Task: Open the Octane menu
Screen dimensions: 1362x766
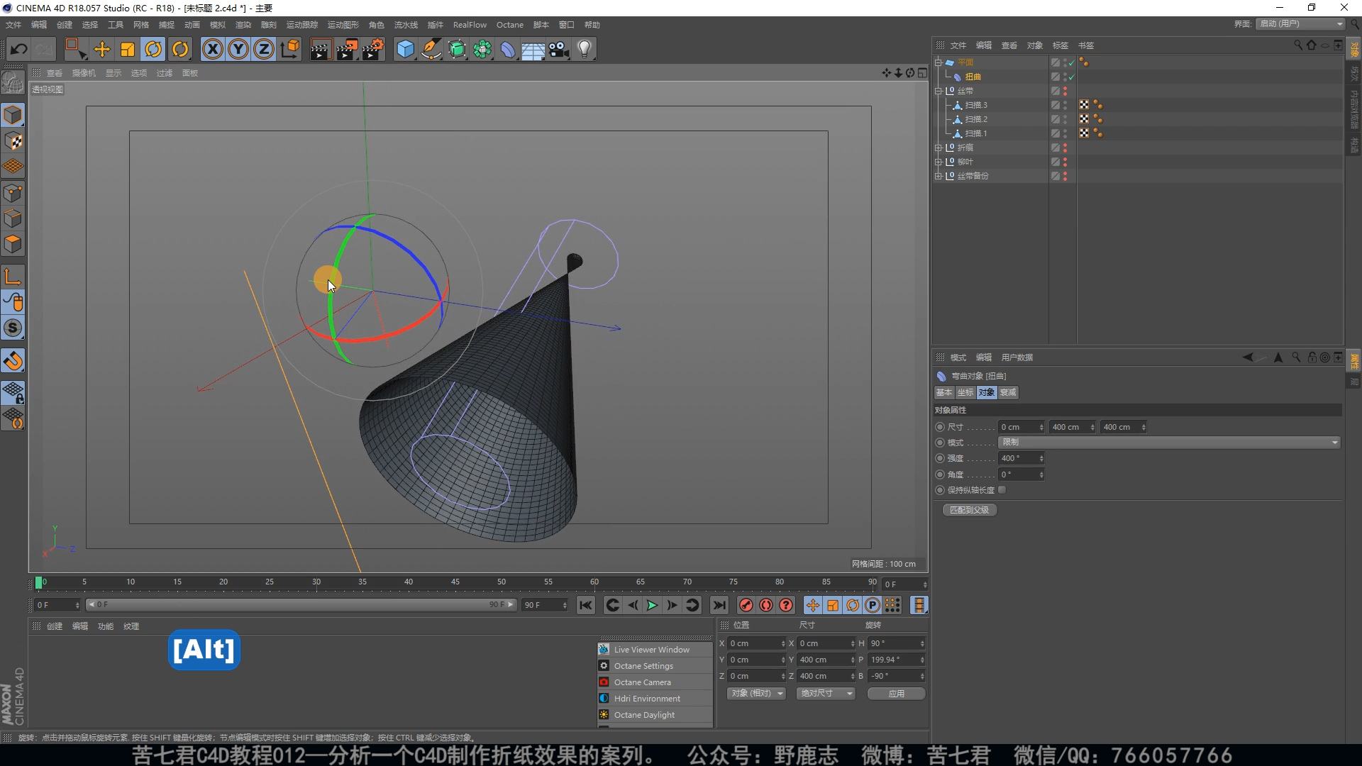Action: (x=509, y=25)
